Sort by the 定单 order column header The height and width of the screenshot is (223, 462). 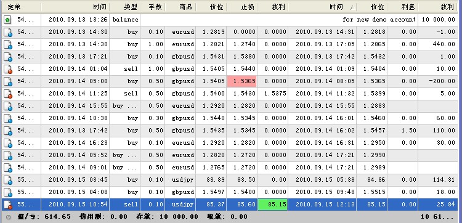pyautogui.click(x=21, y=7)
